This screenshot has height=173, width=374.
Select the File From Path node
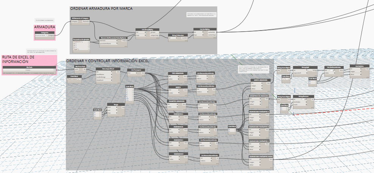80,66
